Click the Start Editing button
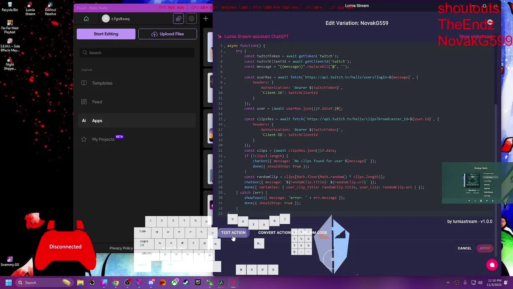Image resolution: width=513 pixels, height=289 pixels. (x=106, y=34)
